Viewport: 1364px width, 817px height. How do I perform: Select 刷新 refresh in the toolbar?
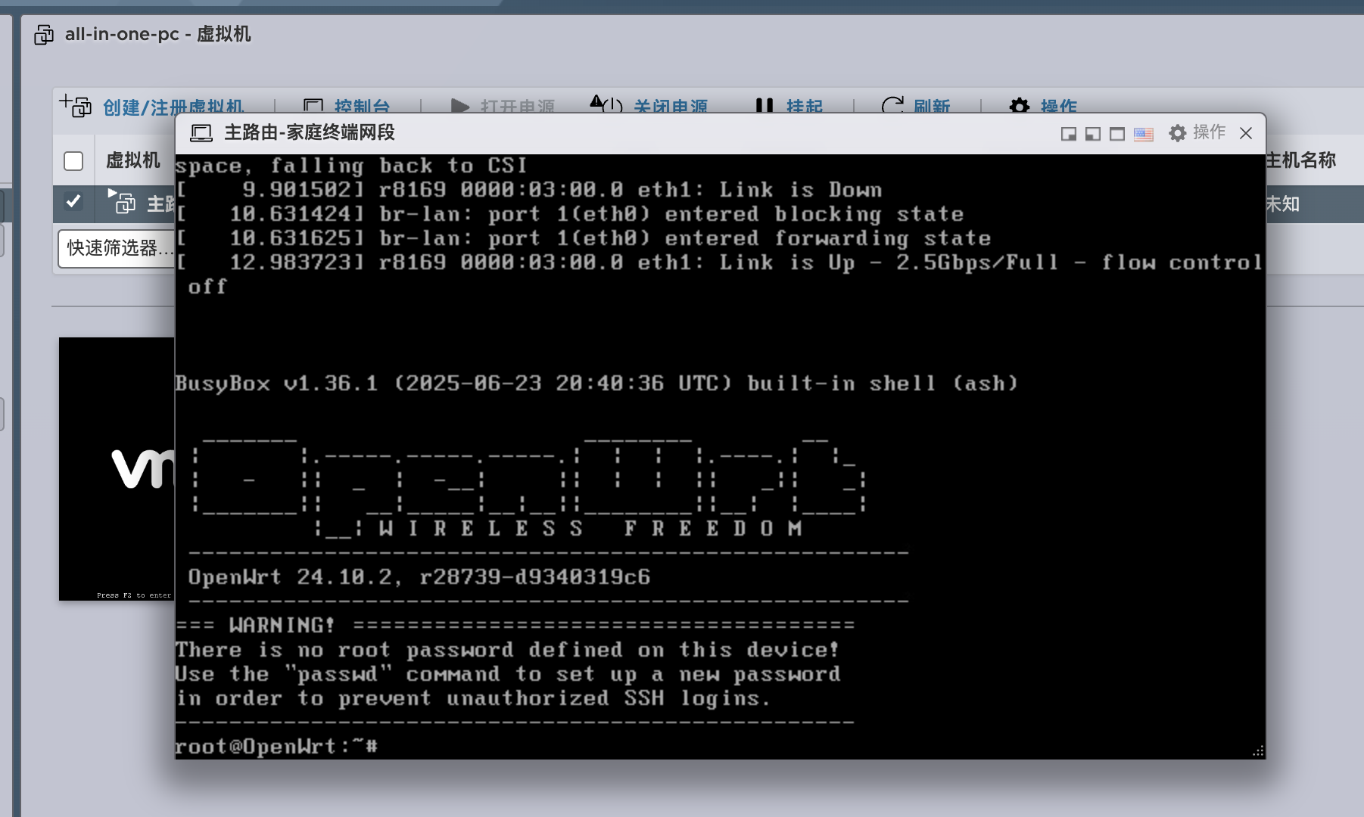click(932, 106)
